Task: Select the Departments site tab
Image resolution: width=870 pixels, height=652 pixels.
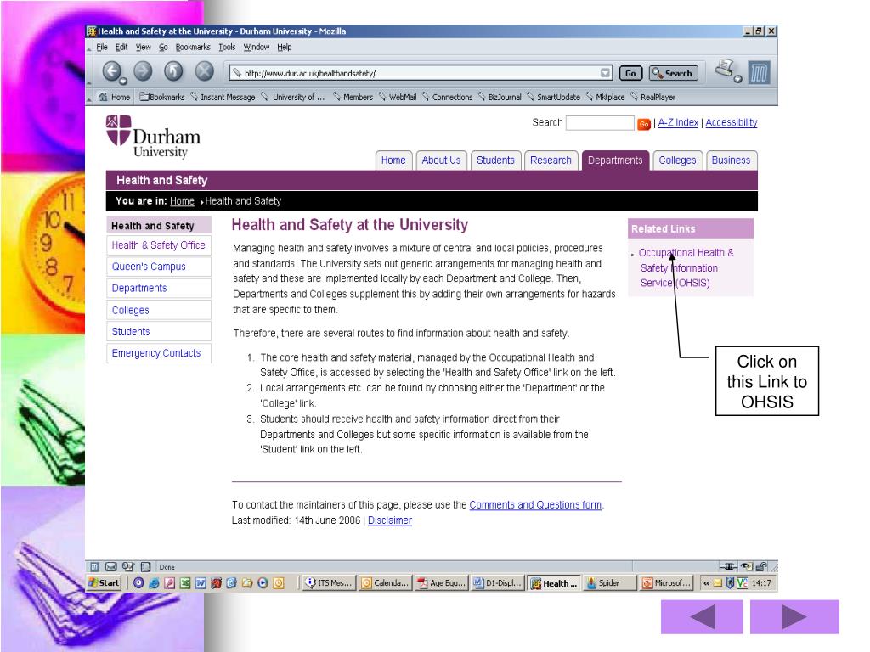Action: tap(615, 160)
